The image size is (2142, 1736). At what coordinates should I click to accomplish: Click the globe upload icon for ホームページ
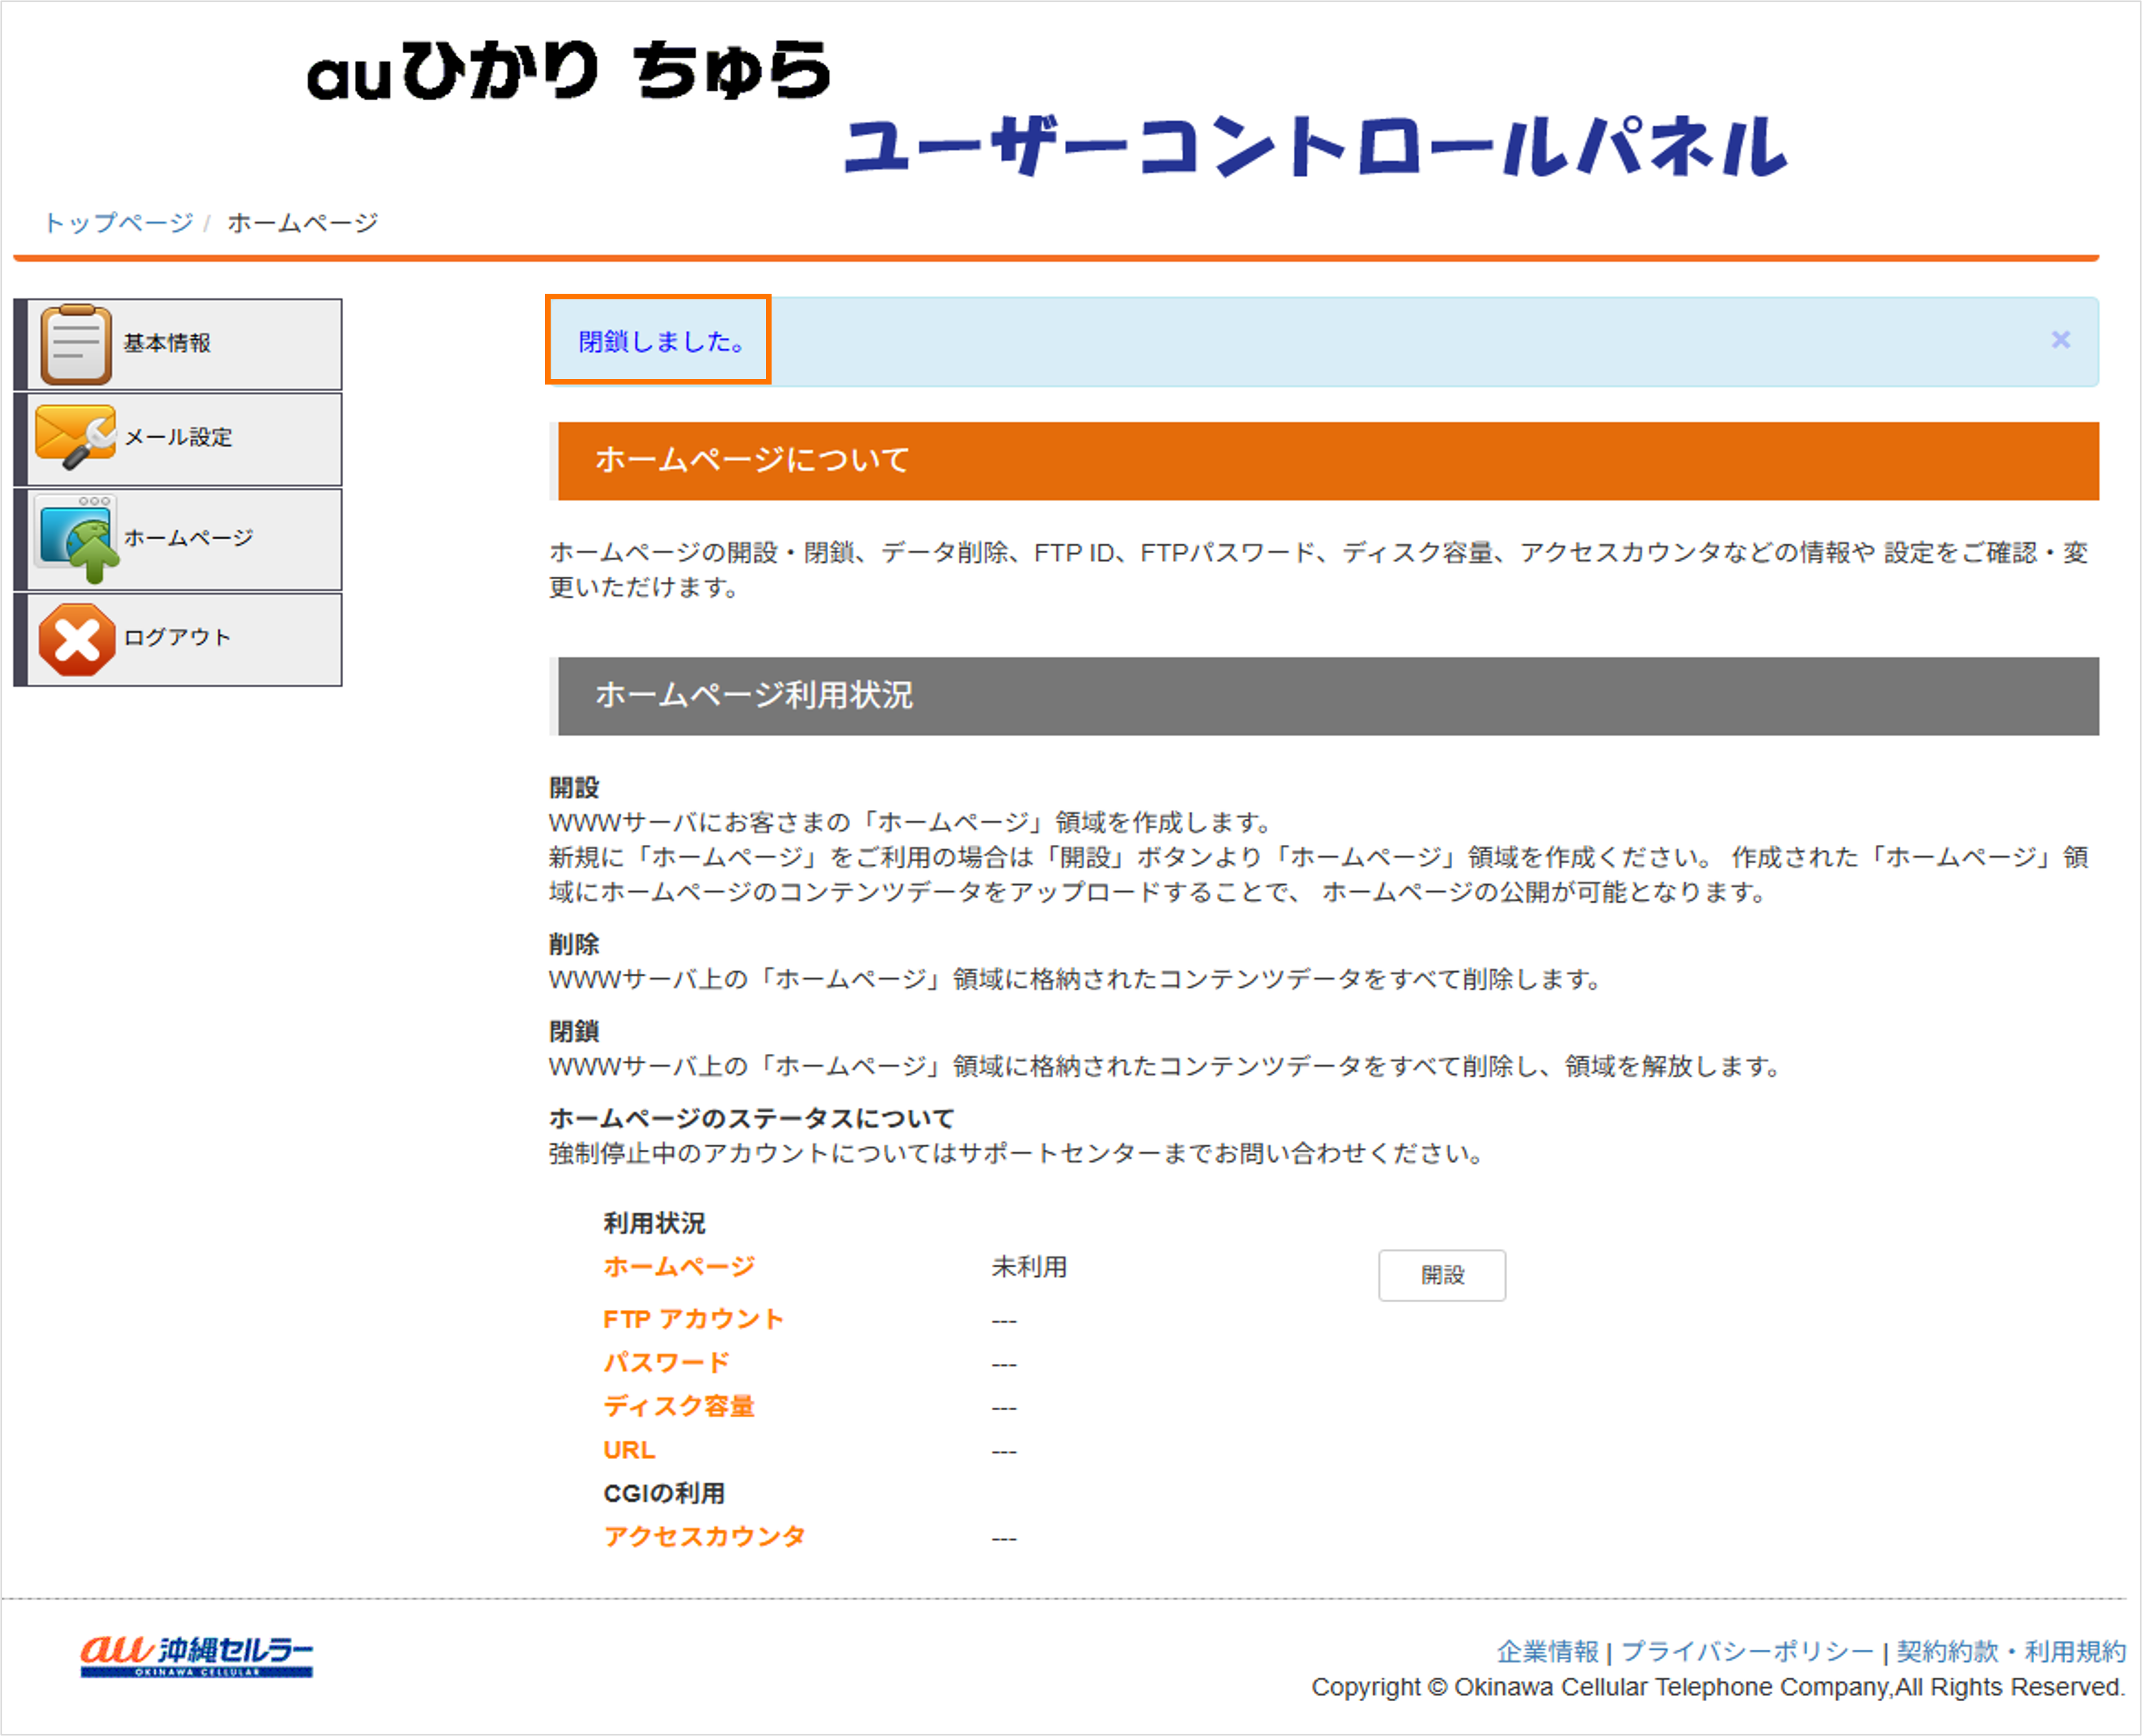(78, 540)
